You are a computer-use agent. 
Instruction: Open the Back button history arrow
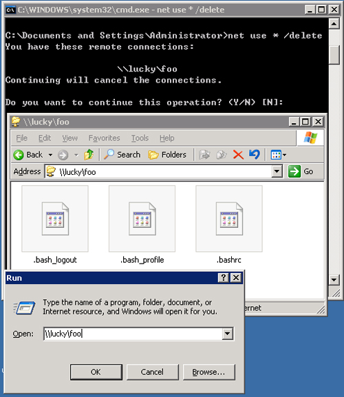pyautogui.click(x=50, y=155)
